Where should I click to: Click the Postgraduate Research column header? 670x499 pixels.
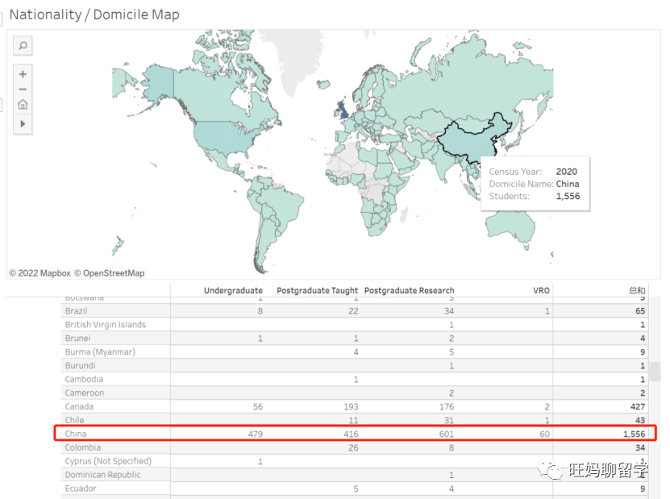[409, 290]
